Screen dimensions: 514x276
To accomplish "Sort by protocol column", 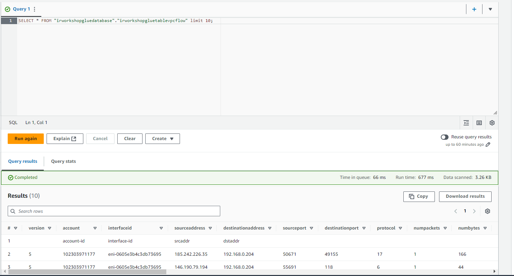I will 401,228.
